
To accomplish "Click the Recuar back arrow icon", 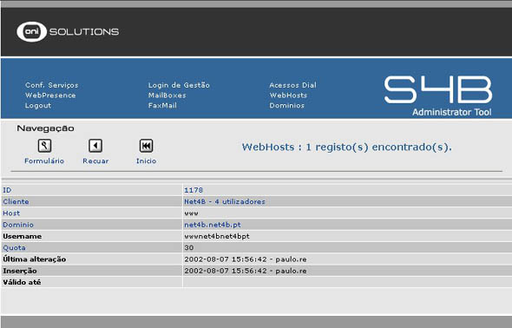I will [95, 146].
